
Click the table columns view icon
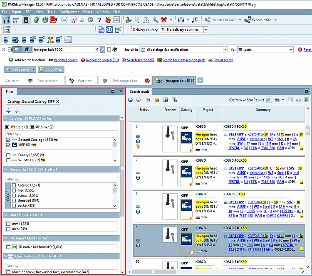click(290, 100)
